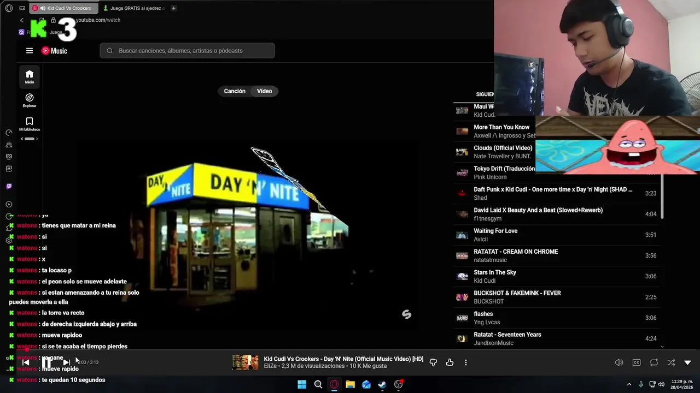The height and width of the screenshot is (393, 700).
Task: Open the Opera browser main menu icon
Action: click(9, 8)
